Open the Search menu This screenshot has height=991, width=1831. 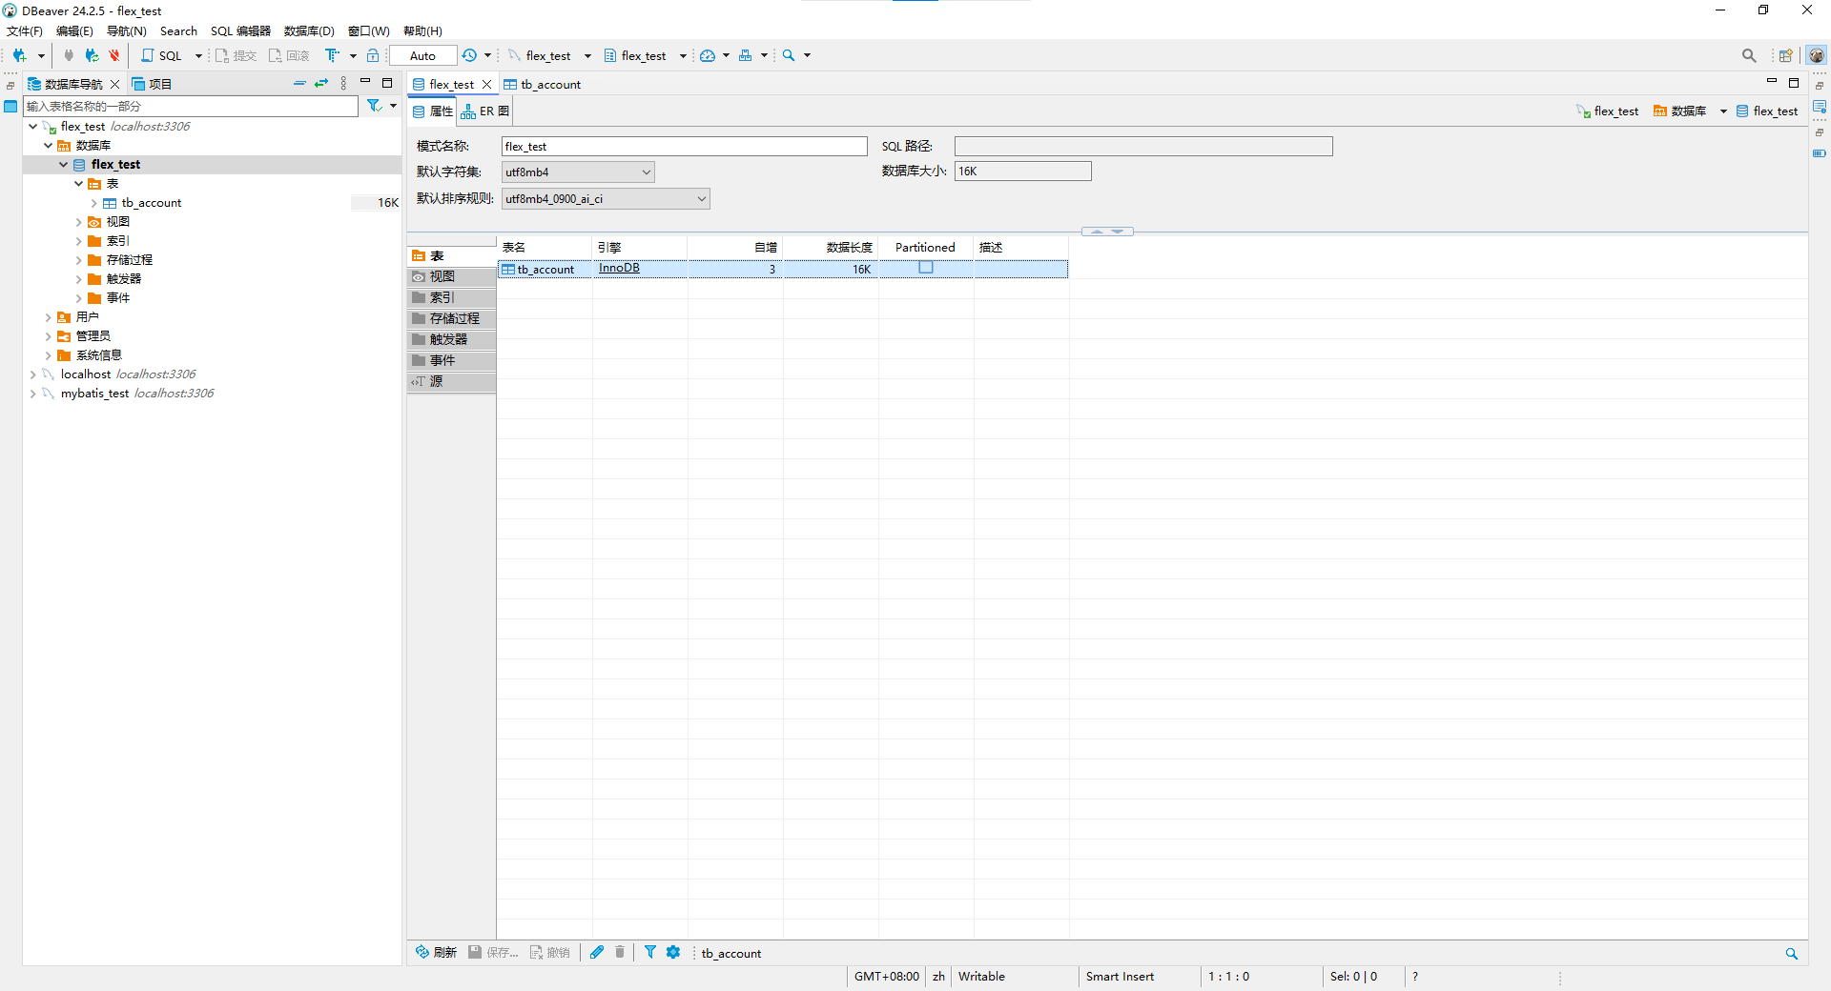[178, 30]
